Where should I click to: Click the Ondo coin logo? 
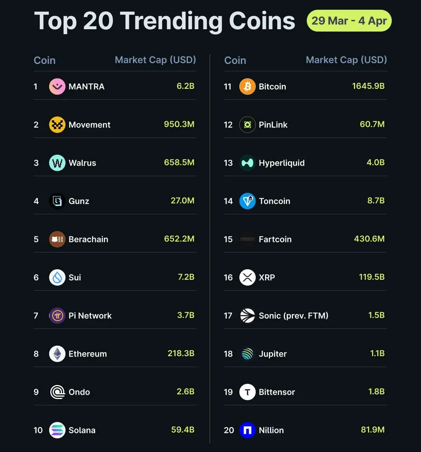click(57, 392)
